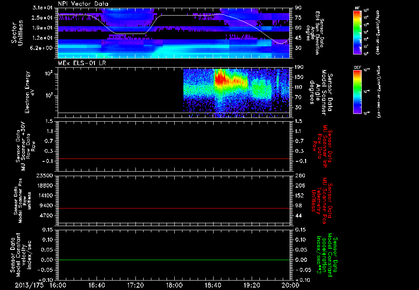Click the "2013/175" date label
419x290 pixels.
[29, 285]
